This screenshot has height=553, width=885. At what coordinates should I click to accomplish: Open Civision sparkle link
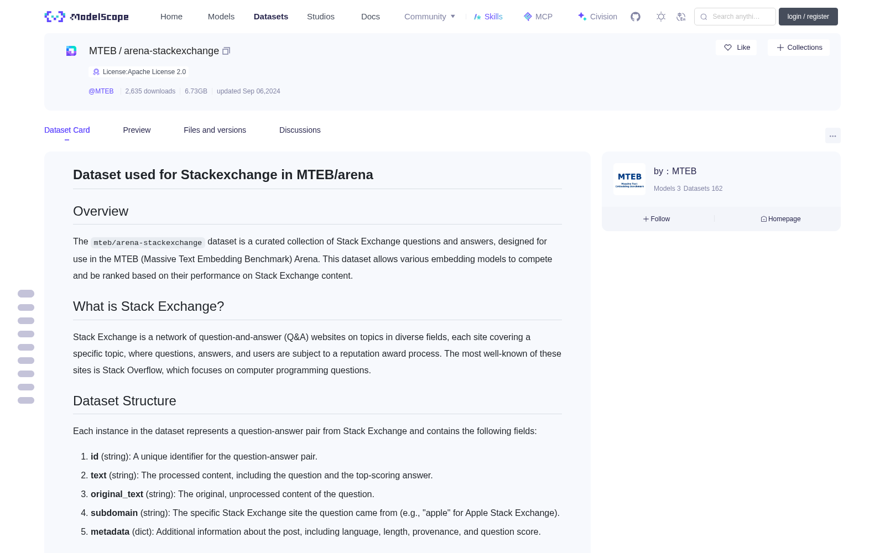tap(597, 17)
